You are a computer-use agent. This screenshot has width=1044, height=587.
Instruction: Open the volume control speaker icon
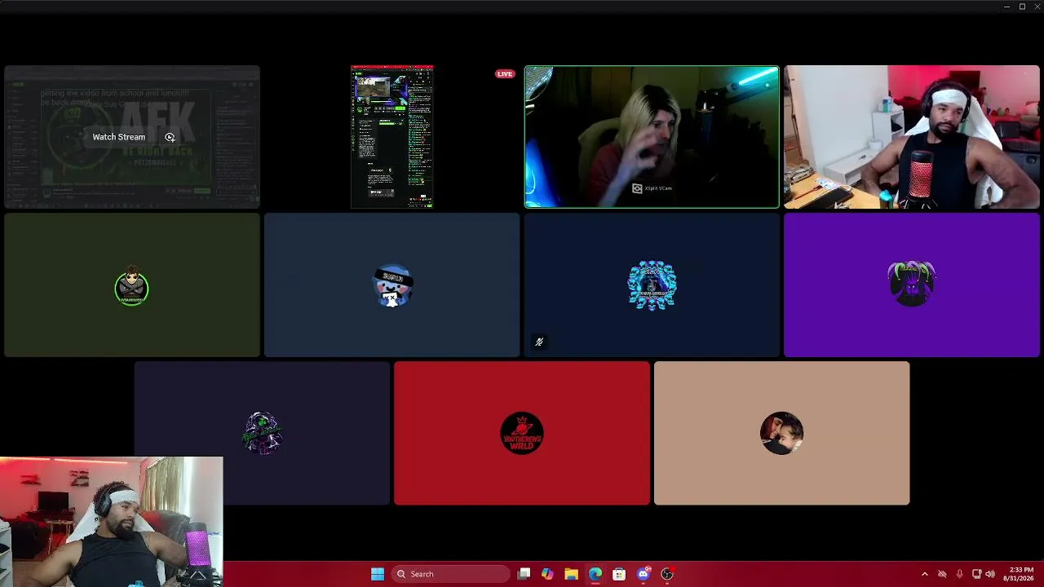[x=990, y=574]
